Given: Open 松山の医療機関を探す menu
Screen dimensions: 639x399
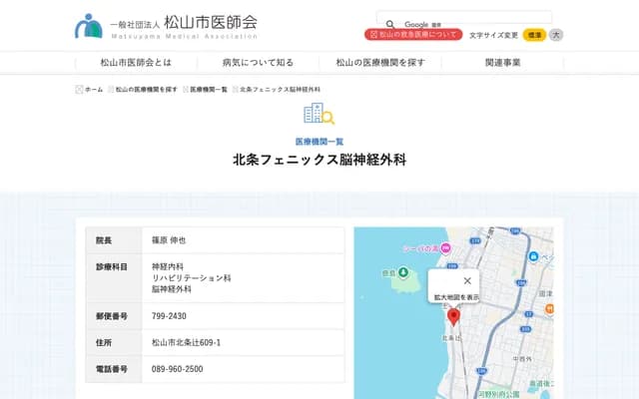Looking at the screenshot, I should 380,62.
